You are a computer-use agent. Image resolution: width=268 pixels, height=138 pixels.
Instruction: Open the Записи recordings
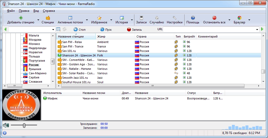141,20
